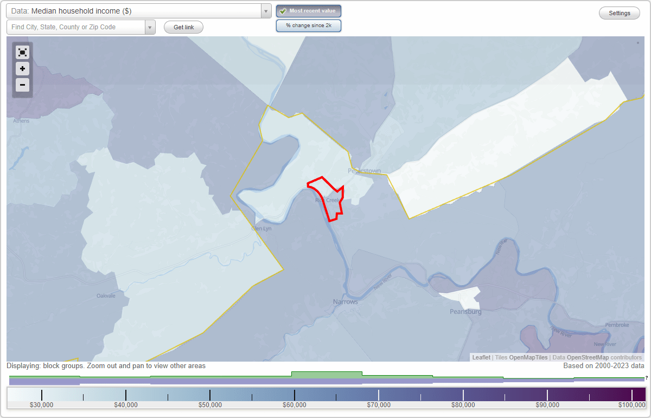The image size is (651, 418).
Task: Zoom out on the map
Action: (x=22, y=85)
